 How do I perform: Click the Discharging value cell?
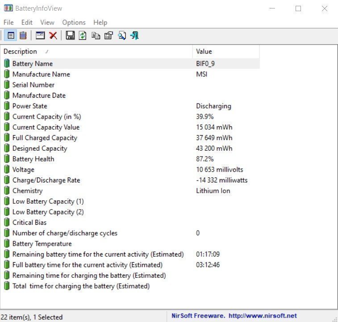(x=213, y=106)
